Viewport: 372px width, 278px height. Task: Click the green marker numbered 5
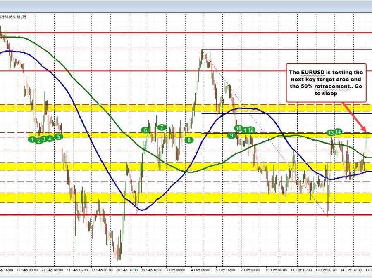[x=59, y=136]
